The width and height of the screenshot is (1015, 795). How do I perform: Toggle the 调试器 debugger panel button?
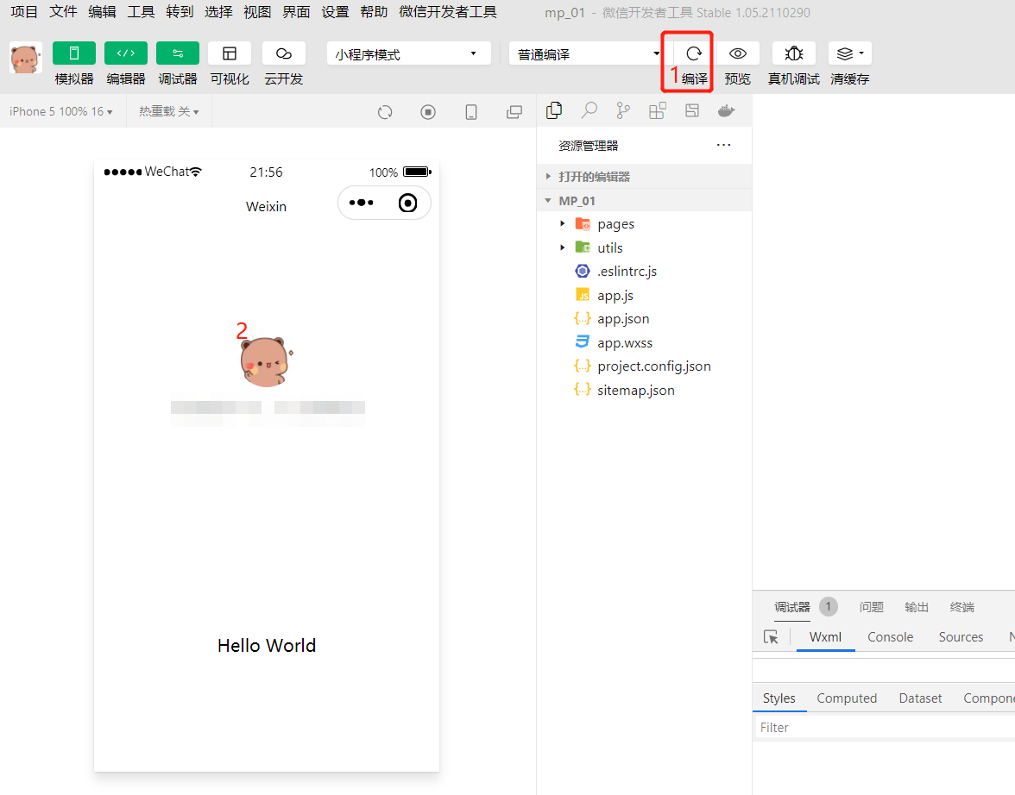coord(178,53)
